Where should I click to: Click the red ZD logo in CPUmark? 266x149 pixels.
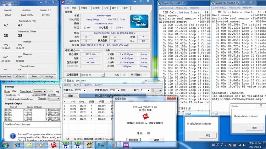pyautogui.click(x=145, y=116)
